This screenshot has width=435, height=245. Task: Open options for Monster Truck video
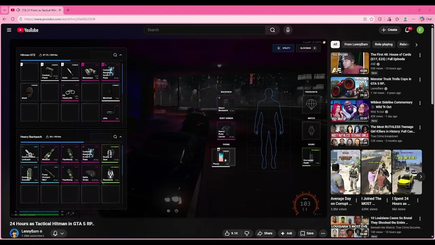[420, 80]
